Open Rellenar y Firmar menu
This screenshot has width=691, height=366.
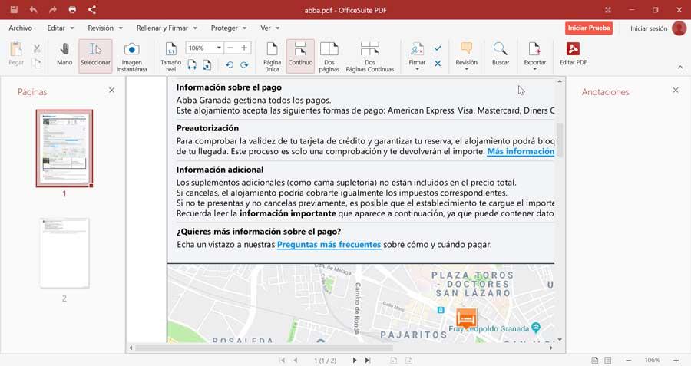(167, 28)
